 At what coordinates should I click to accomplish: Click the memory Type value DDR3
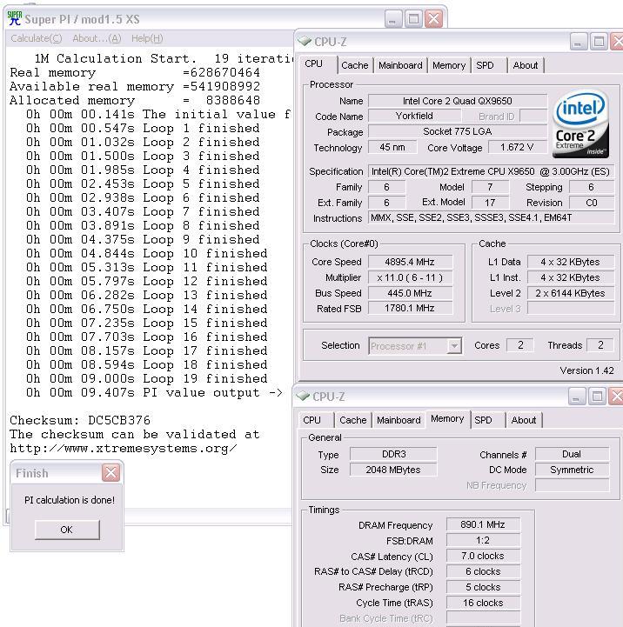(x=393, y=454)
